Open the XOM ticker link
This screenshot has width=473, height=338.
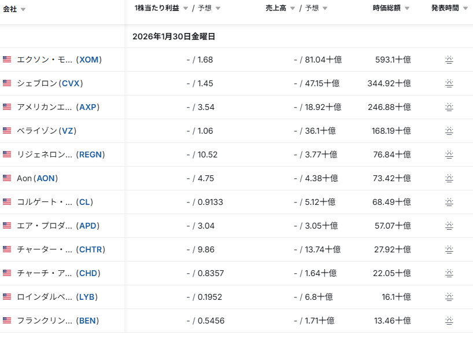click(89, 60)
